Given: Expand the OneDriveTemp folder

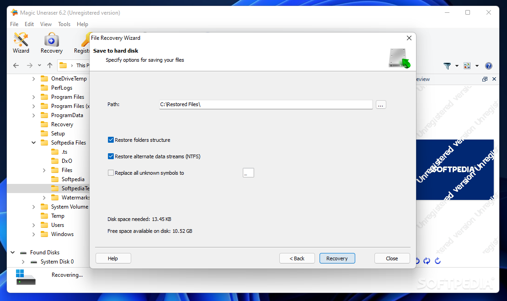Looking at the screenshot, I should coord(34,79).
